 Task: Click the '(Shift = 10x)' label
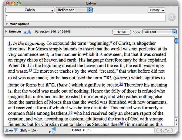point(29,131)
